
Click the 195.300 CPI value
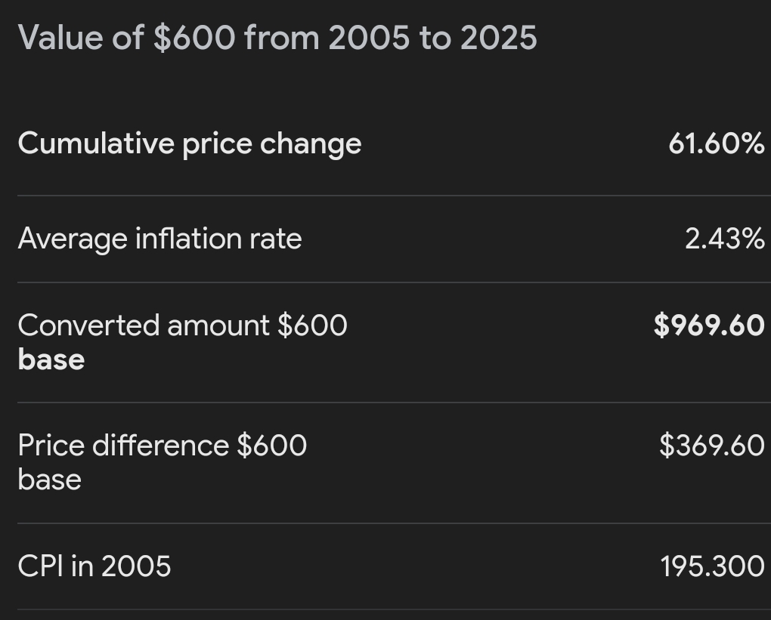tap(711, 566)
